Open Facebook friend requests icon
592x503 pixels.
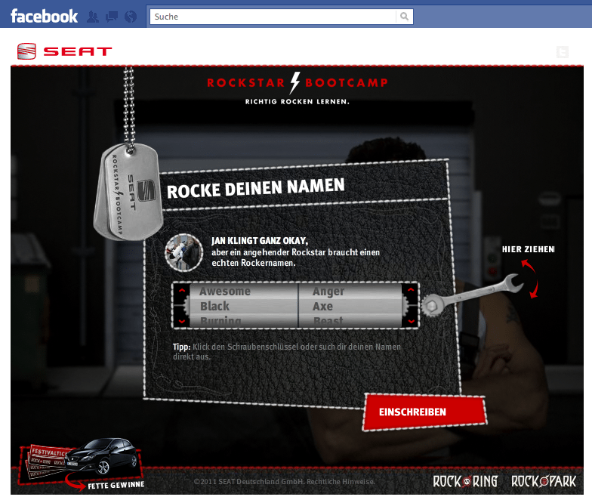(x=93, y=17)
